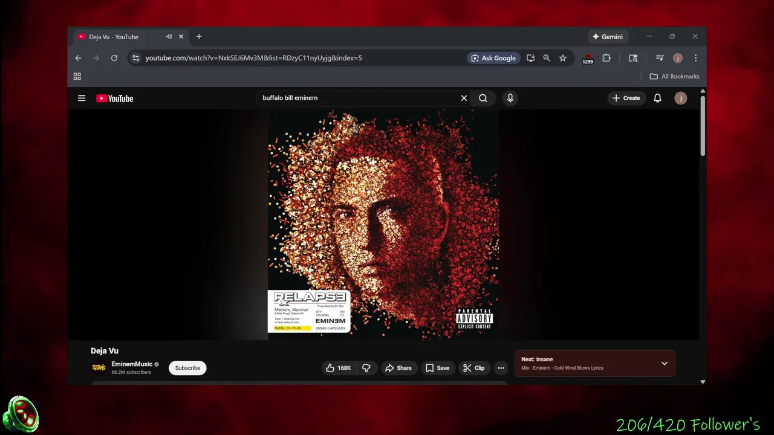The image size is (774, 435).
Task: Click the Deja Vu video title
Action: point(105,351)
